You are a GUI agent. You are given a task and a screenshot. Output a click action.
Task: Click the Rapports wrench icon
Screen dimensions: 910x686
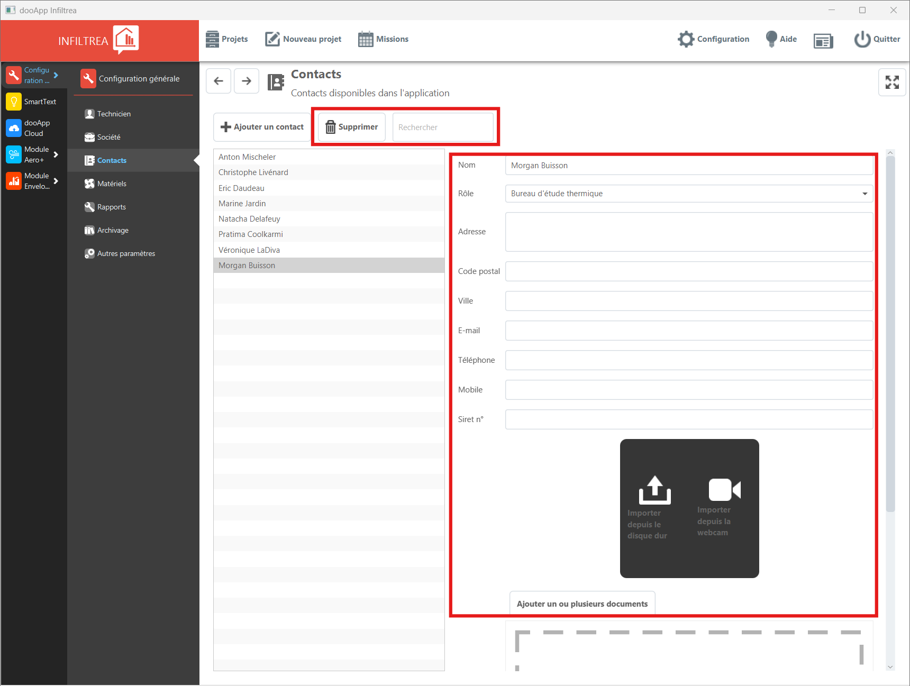(x=89, y=207)
